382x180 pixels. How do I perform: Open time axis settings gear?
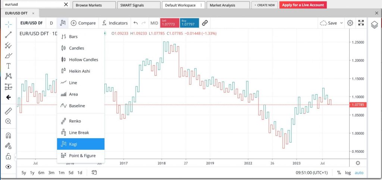pos(358,163)
